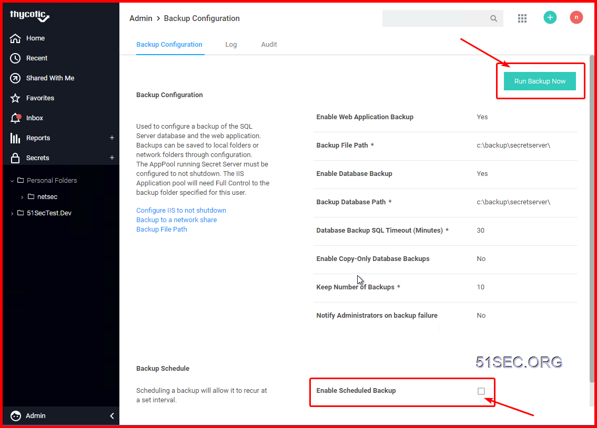The height and width of the screenshot is (428, 597).
Task: Click the Shared With Me arrow icon
Action: tap(15, 78)
